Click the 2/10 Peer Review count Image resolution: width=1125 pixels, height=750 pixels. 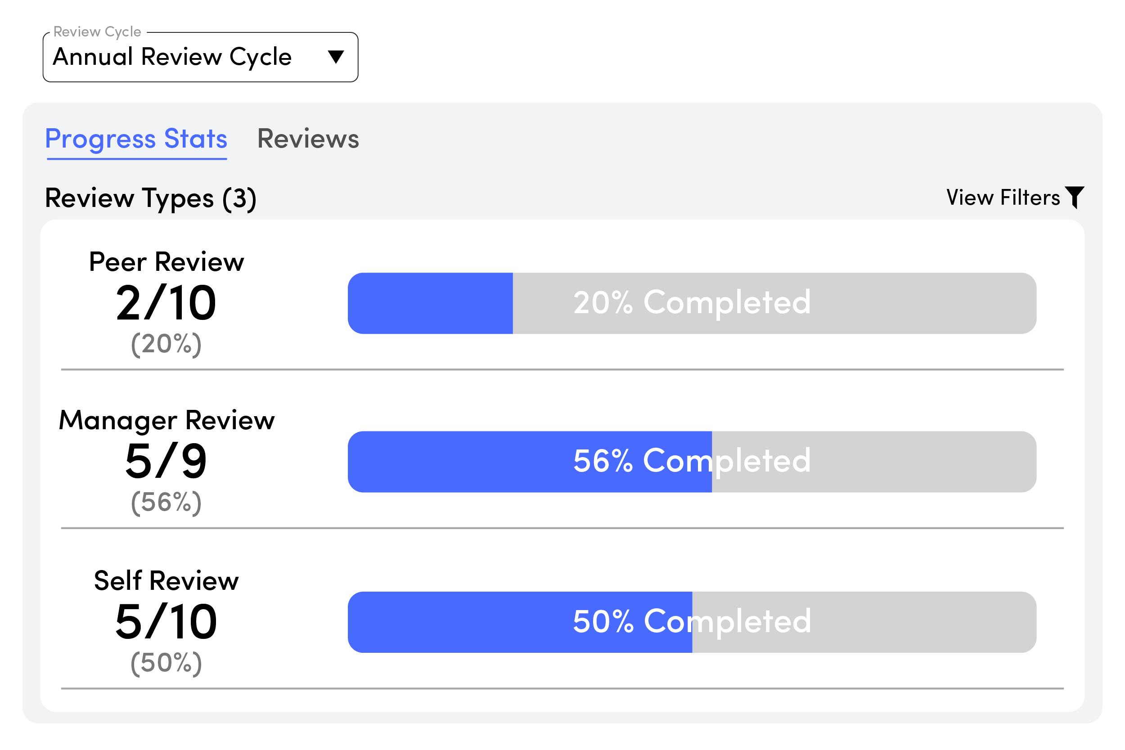166,303
